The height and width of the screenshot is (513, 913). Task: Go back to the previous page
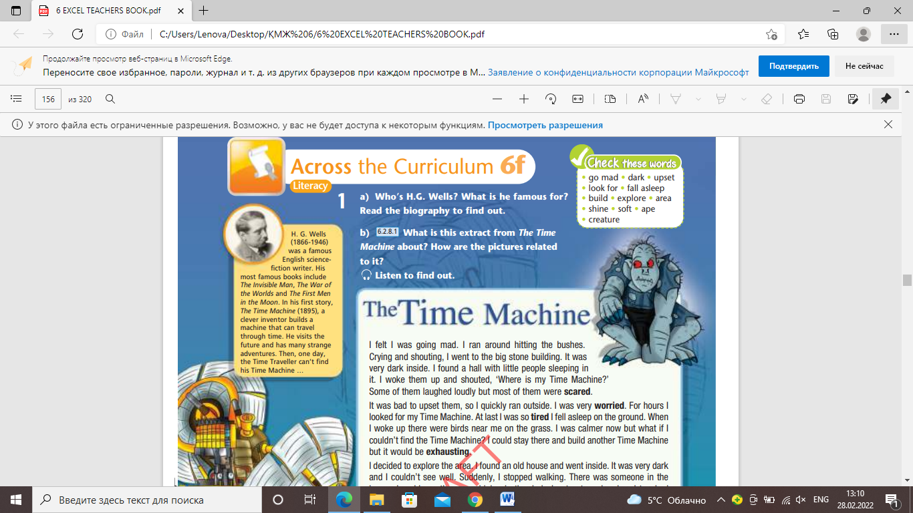tap(19, 34)
